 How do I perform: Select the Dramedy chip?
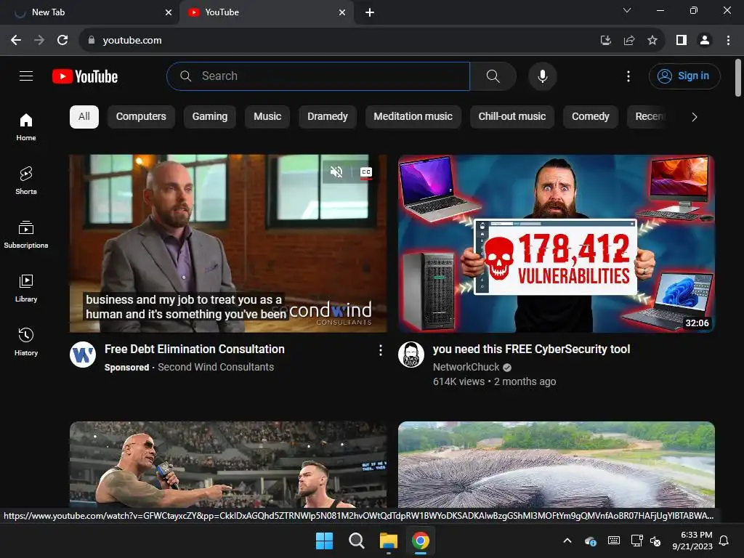pyautogui.click(x=328, y=117)
